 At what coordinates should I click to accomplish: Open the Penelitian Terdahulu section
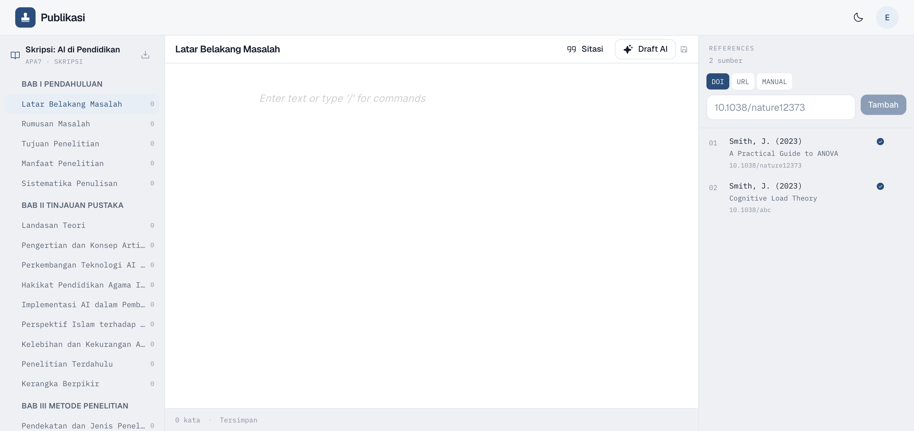click(82, 364)
